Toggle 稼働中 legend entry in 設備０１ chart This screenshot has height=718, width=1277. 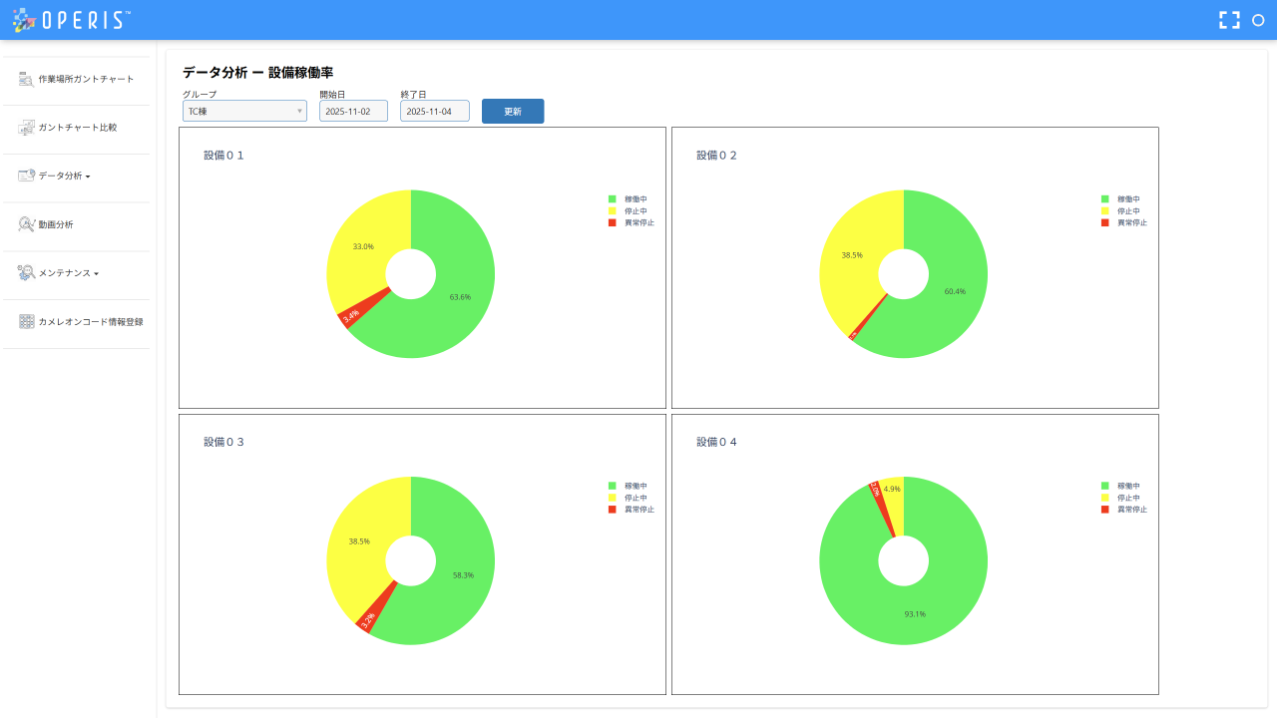pyautogui.click(x=628, y=199)
